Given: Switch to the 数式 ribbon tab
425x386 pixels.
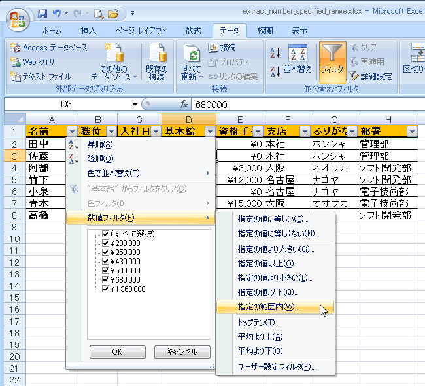Looking at the screenshot, I should [x=194, y=31].
